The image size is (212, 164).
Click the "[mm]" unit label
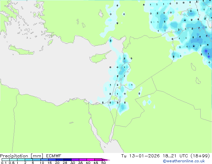(37, 156)
